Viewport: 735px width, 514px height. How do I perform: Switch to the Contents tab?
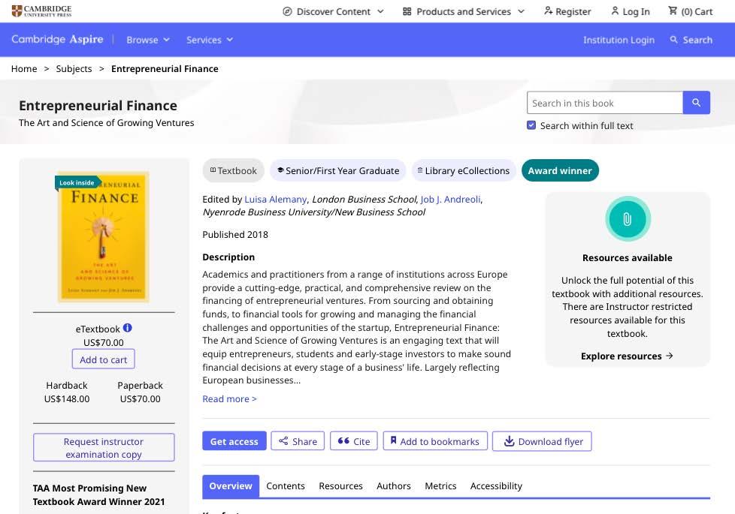pyautogui.click(x=286, y=485)
